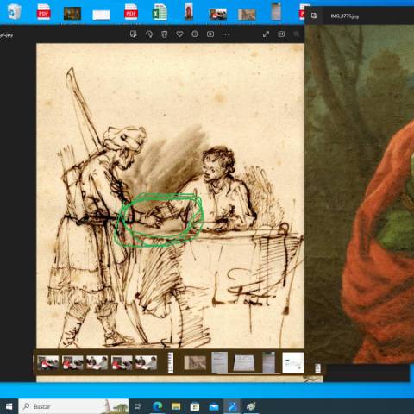414x414 pixels.
Task: Select the last white document thumbnail in filmstrip
Action: pyautogui.click(x=293, y=362)
